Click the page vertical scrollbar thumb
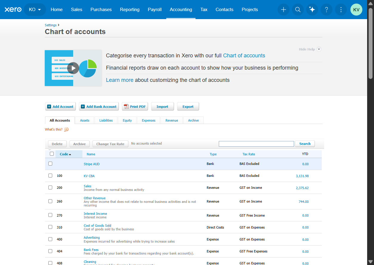 [370, 43]
